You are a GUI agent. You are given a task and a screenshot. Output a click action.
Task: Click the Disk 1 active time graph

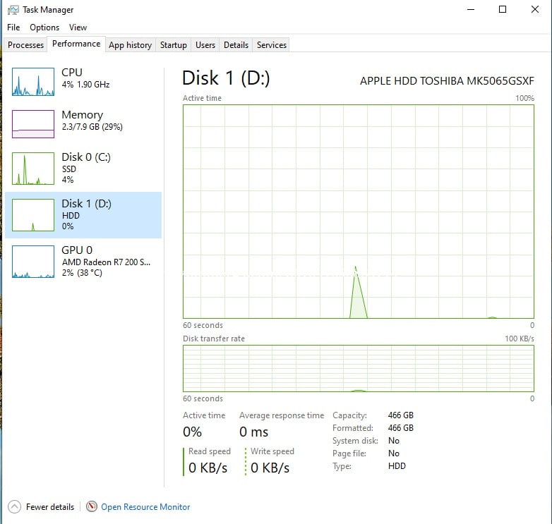(358, 212)
